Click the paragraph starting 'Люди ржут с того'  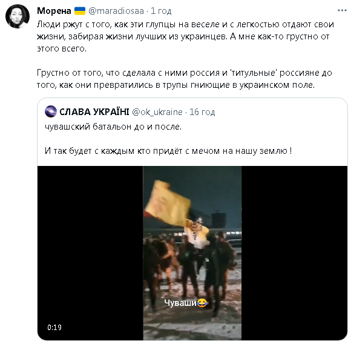pyautogui.click(x=185, y=36)
